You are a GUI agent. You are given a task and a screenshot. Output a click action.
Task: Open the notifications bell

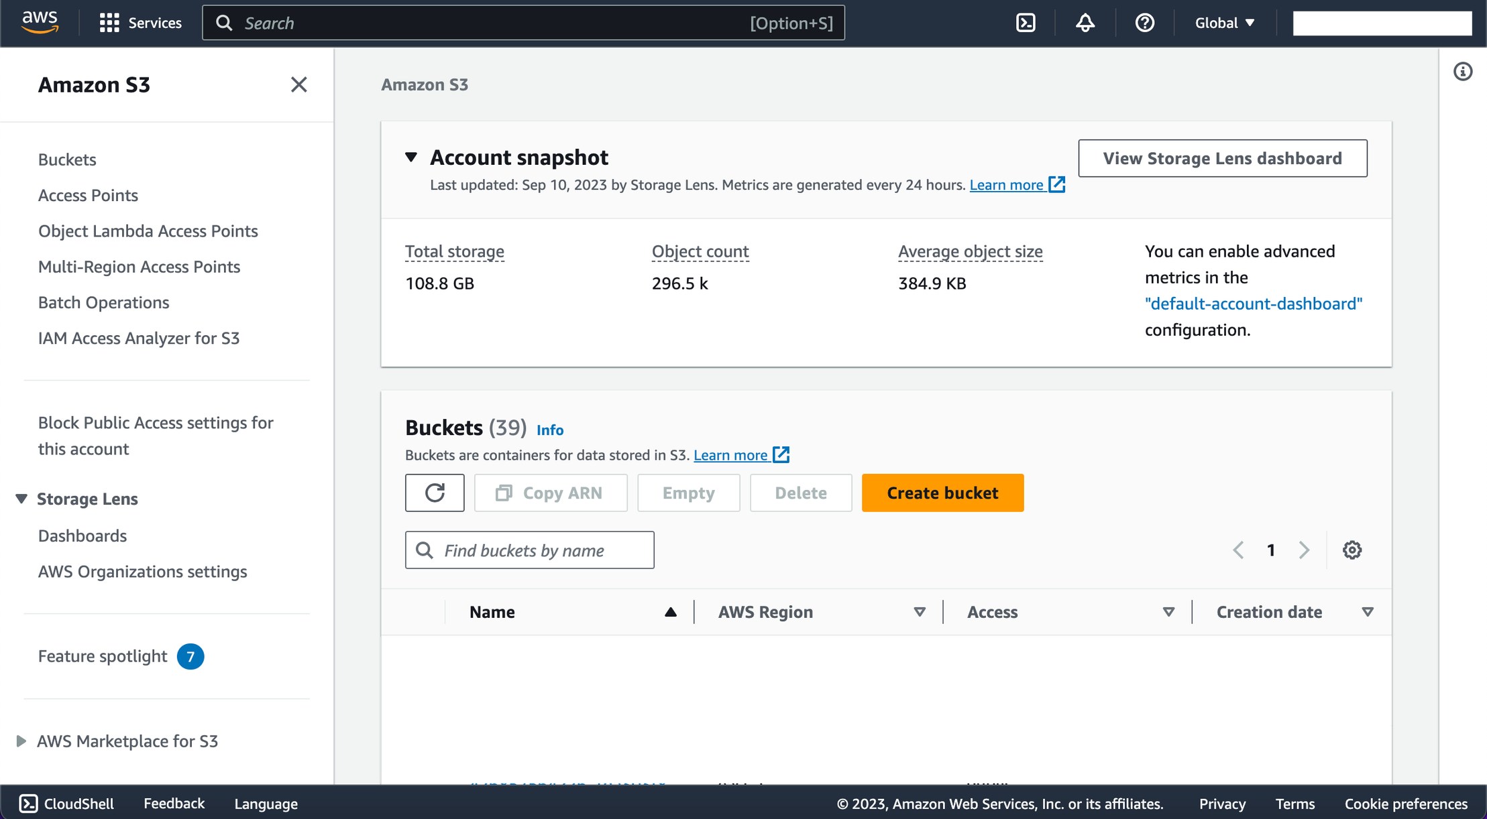click(x=1085, y=23)
